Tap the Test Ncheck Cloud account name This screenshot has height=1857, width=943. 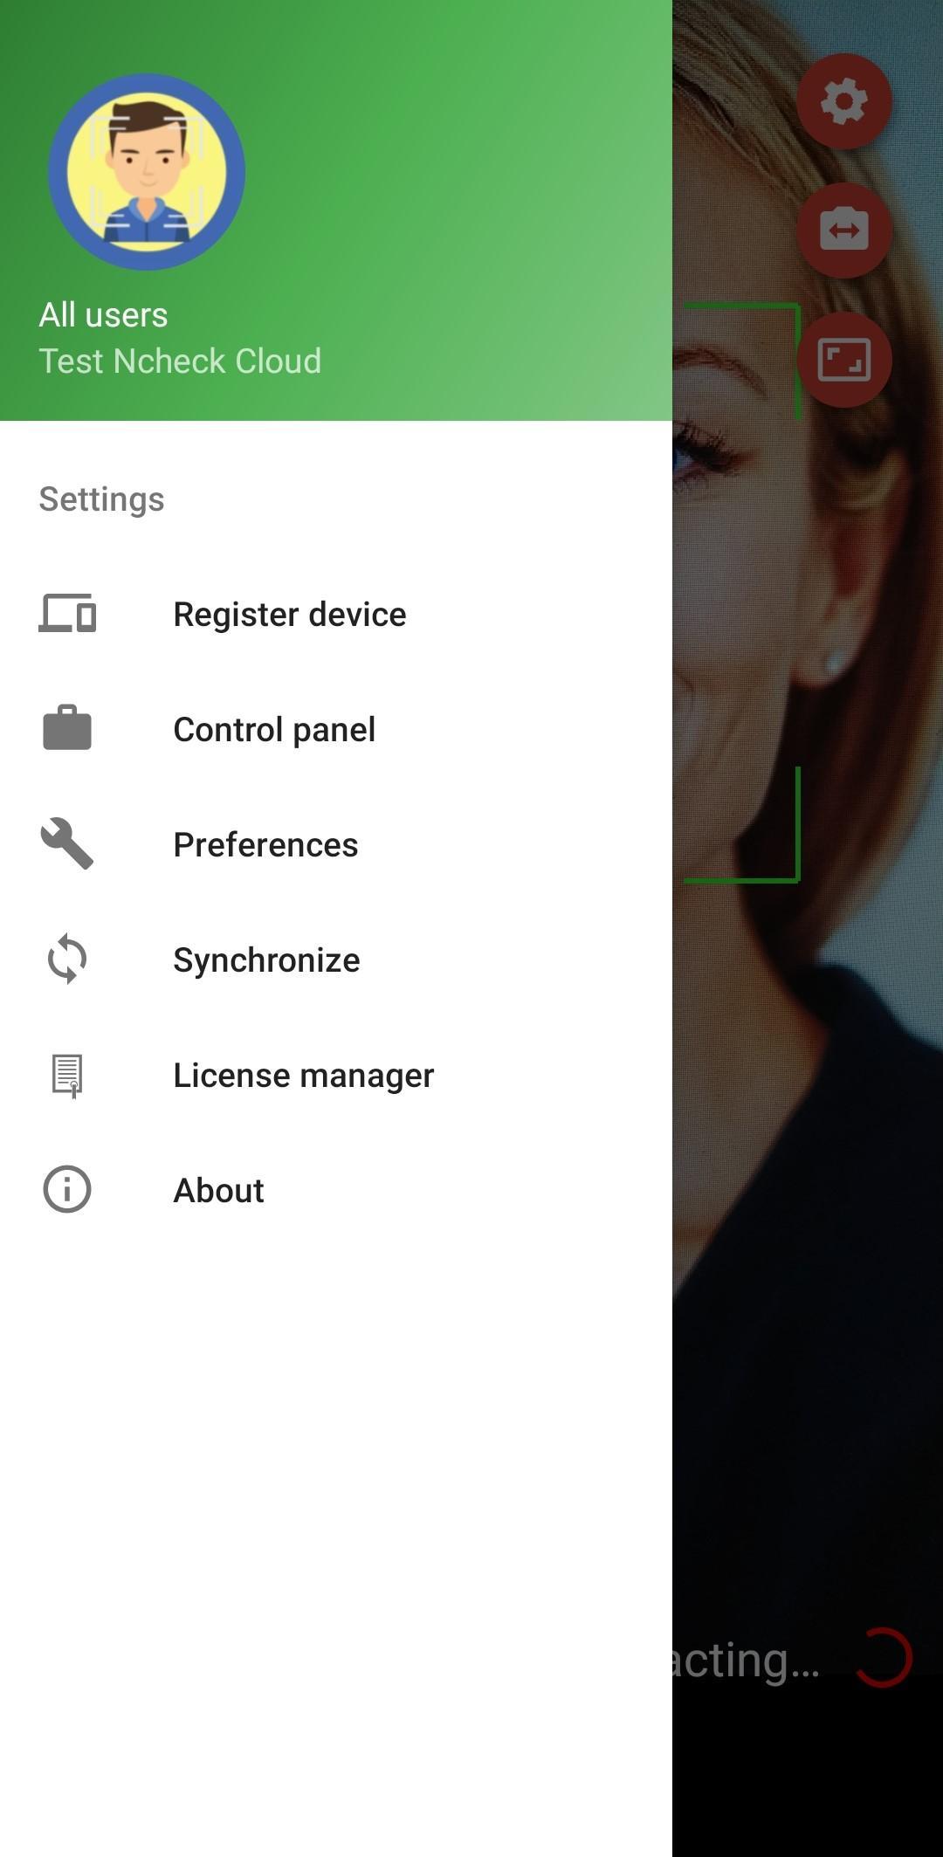[x=180, y=361]
